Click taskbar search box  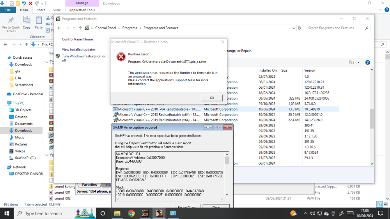tap(55, 213)
